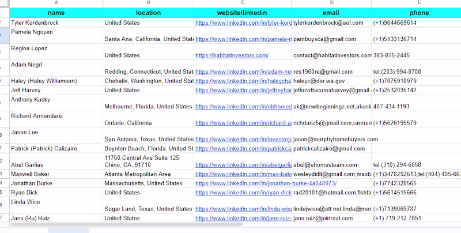The height and width of the screenshot is (233, 461).
Task: Open Abel Garfias's LinkedIn link
Action: [243, 165]
